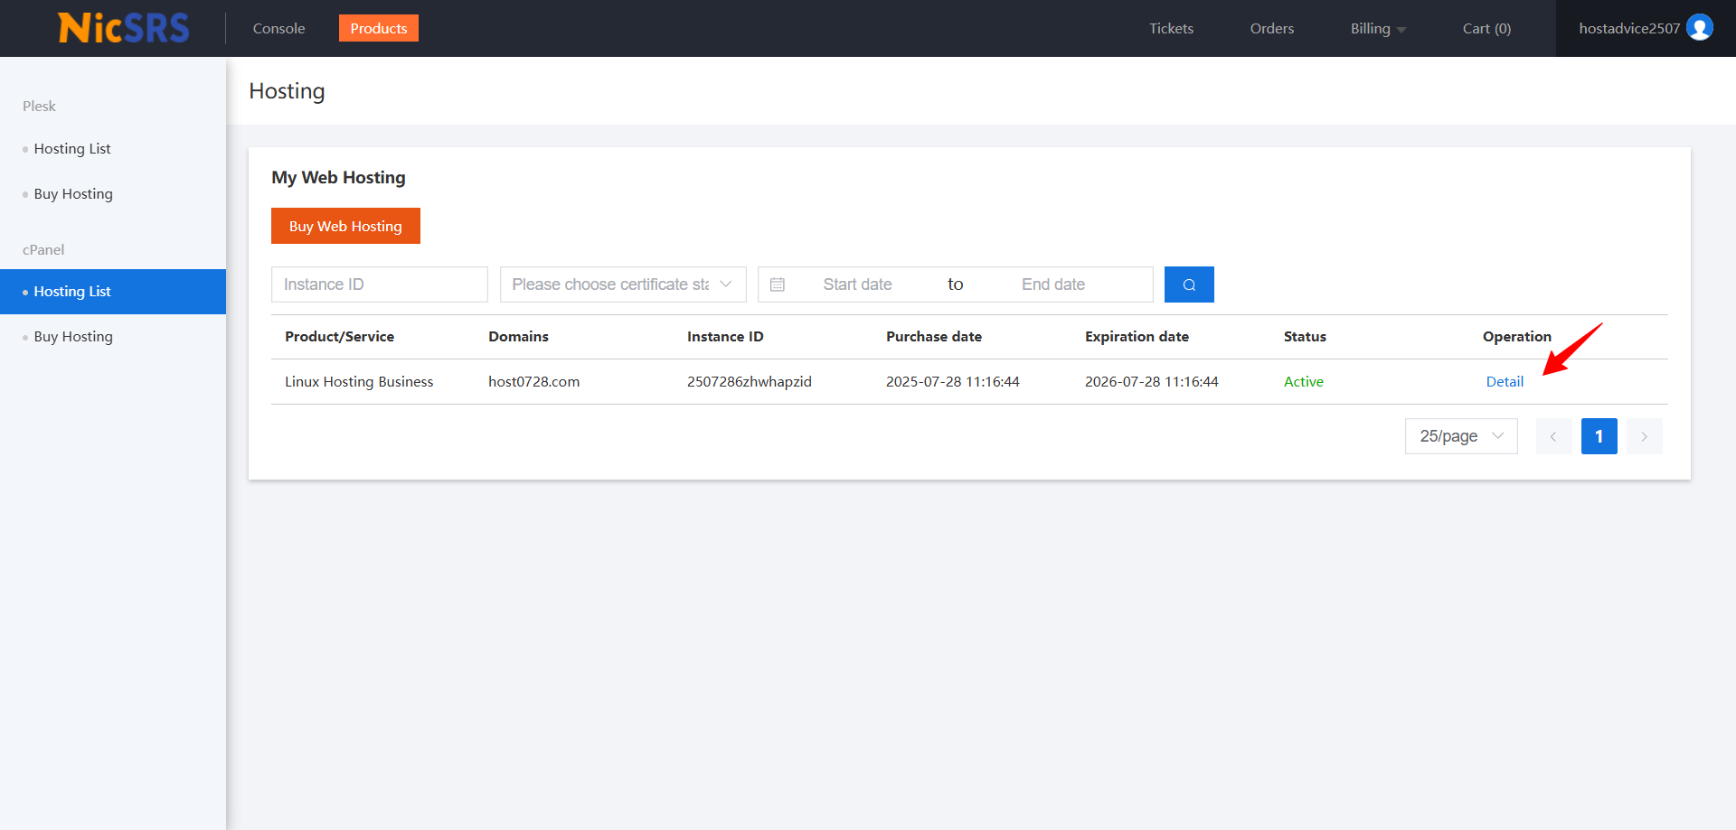The width and height of the screenshot is (1736, 830).
Task: Open the Detail link for host0728.com
Action: point(1505,382)
